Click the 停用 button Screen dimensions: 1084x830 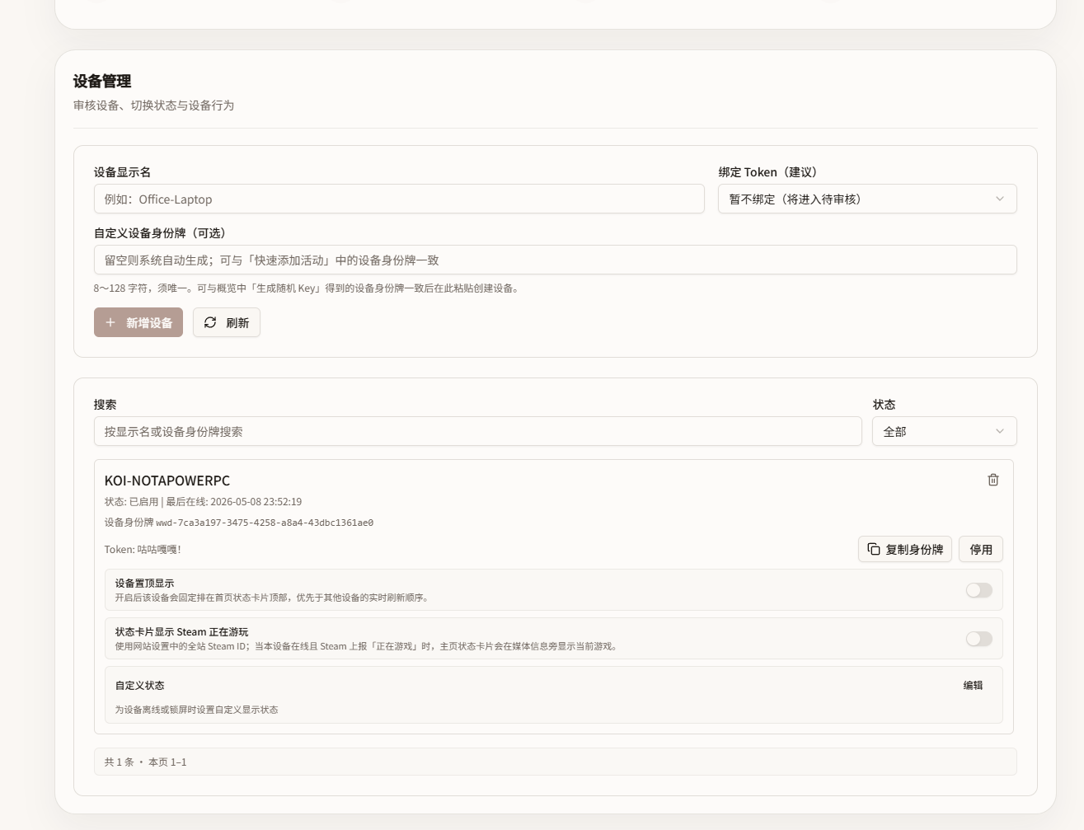(981, 549)
